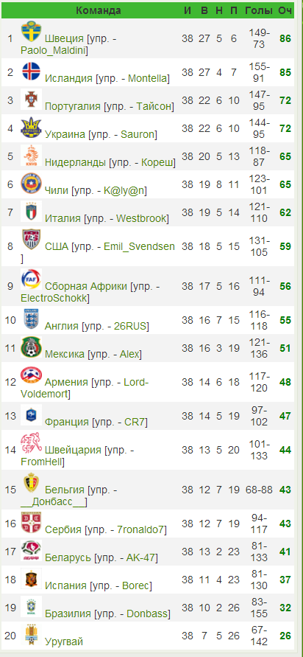Screen dimensions: 303x657
Task: Open the Швеция team link
Action: [65, 38]
